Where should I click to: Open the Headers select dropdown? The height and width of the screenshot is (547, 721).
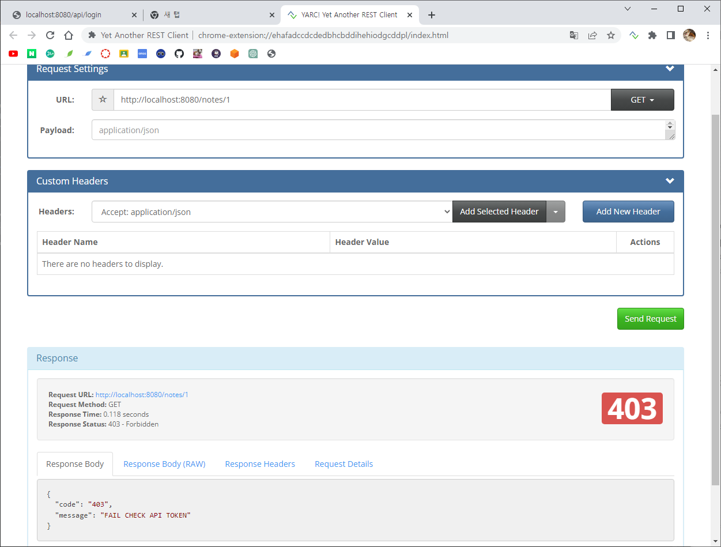[272, 212]
